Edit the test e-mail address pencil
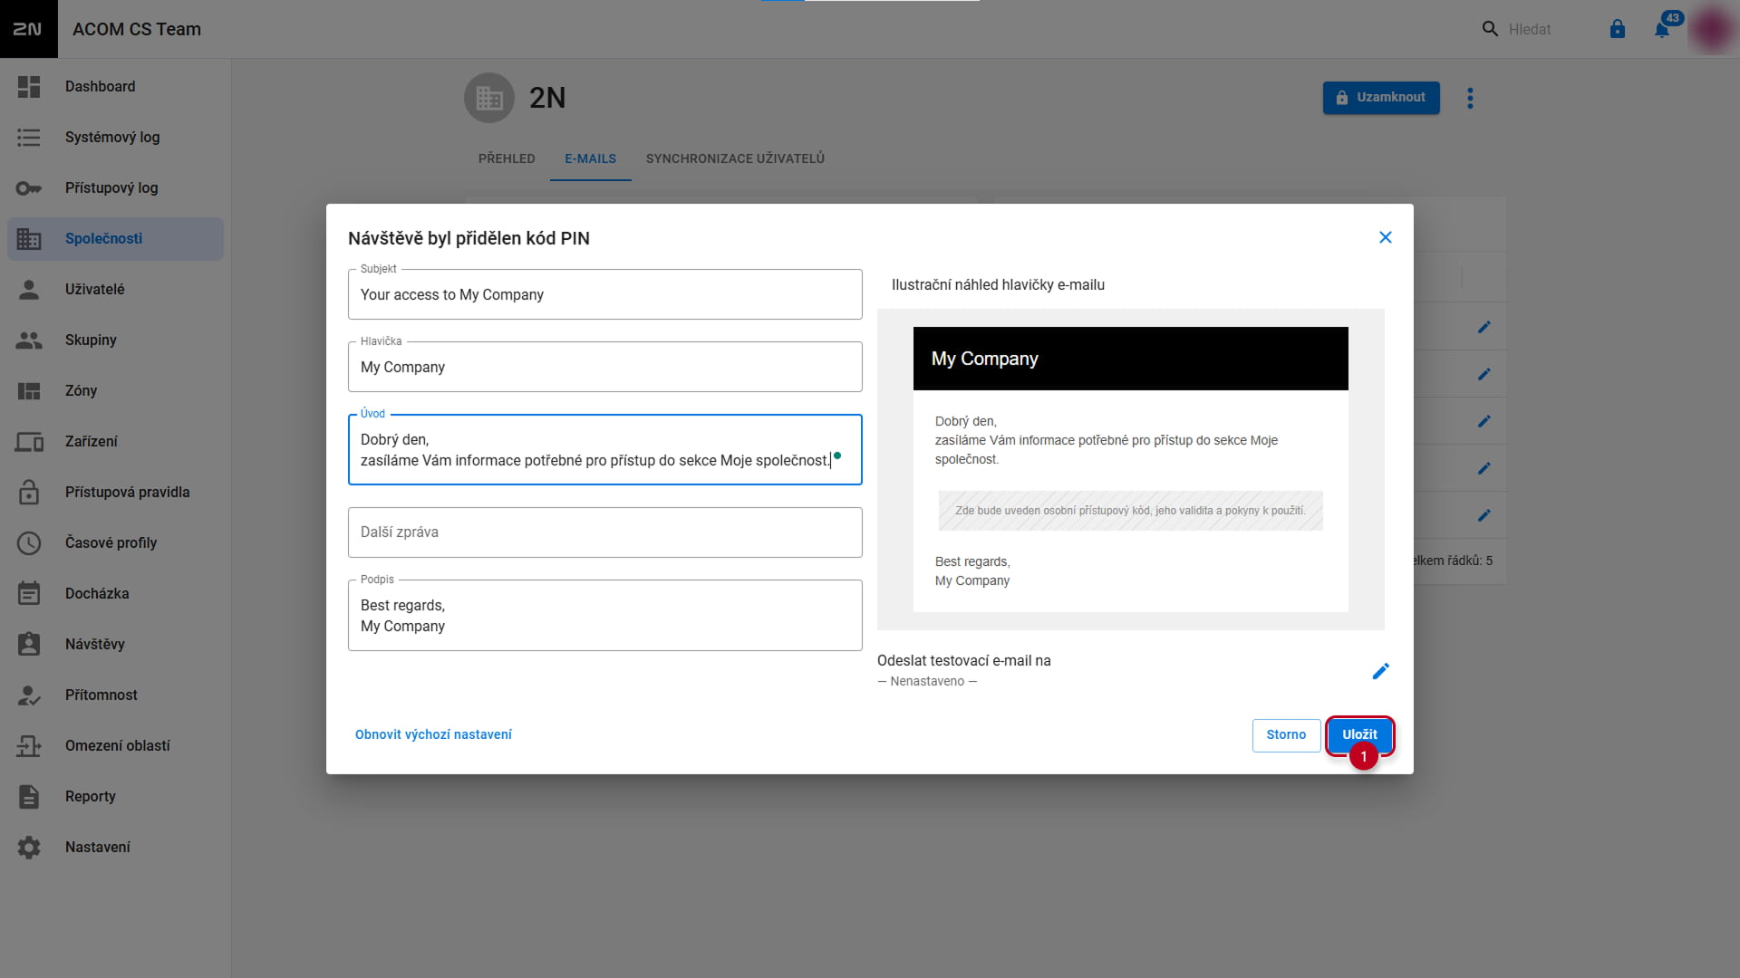 [x=1380, y=671]
